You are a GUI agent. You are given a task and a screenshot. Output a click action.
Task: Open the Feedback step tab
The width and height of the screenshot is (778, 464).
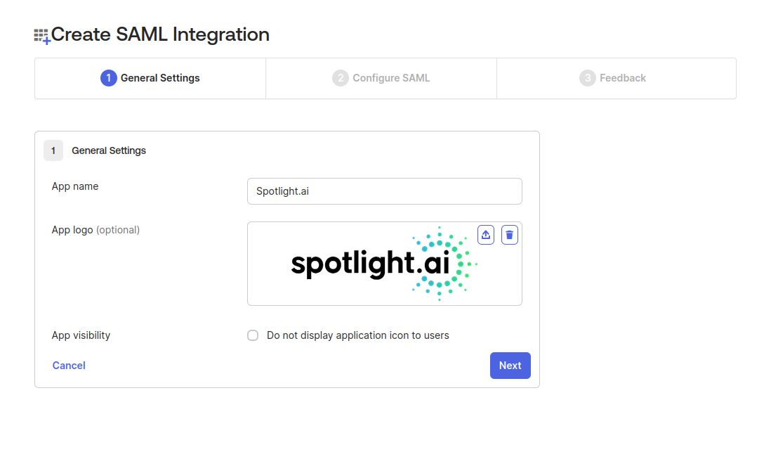617,79
